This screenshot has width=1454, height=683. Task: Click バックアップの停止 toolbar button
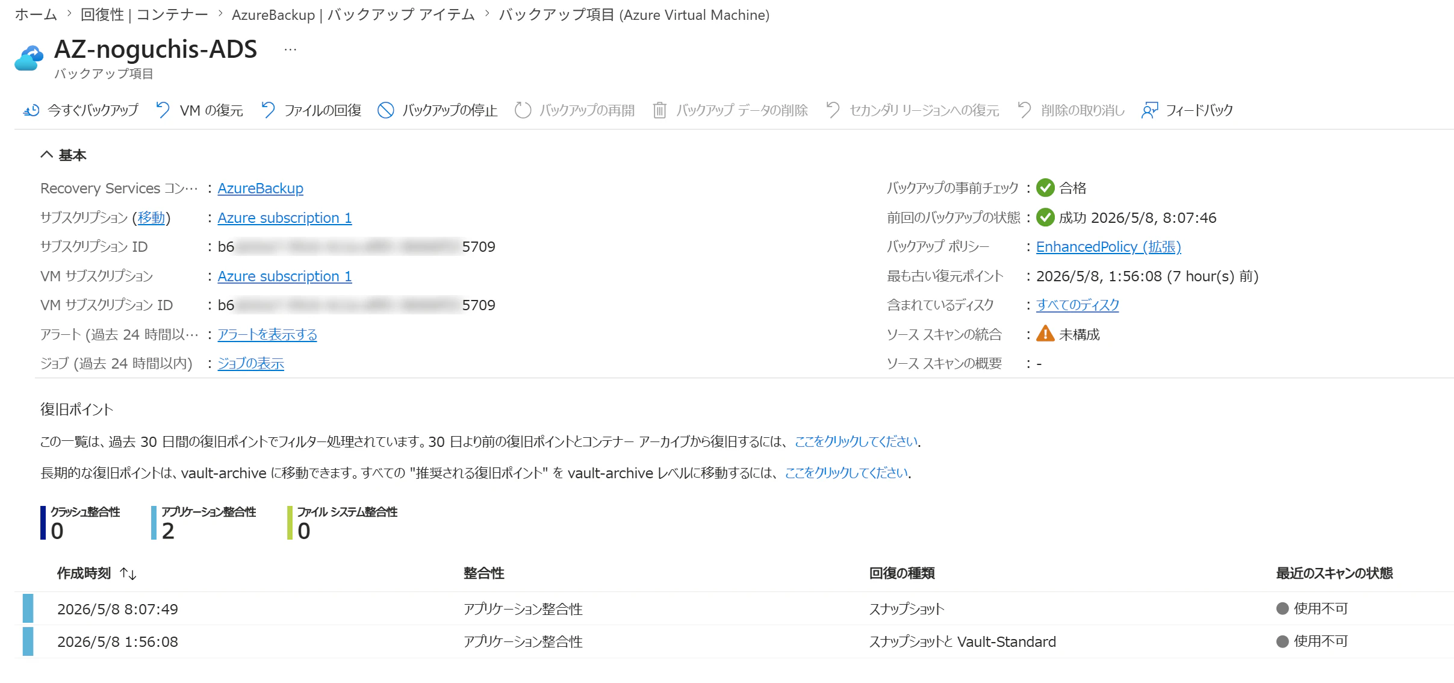point(437,110)
